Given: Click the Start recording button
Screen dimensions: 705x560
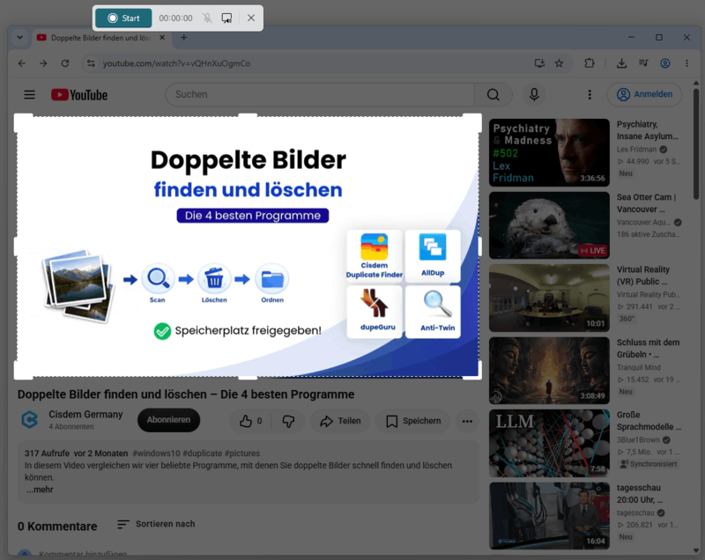Looking at the screenshot, I should (x=123, y=18).
